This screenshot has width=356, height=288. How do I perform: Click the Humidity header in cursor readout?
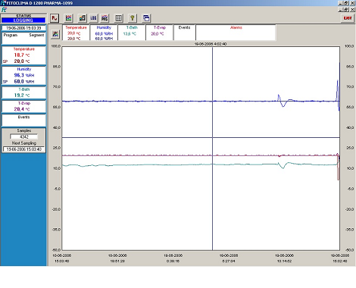(104, 27)
